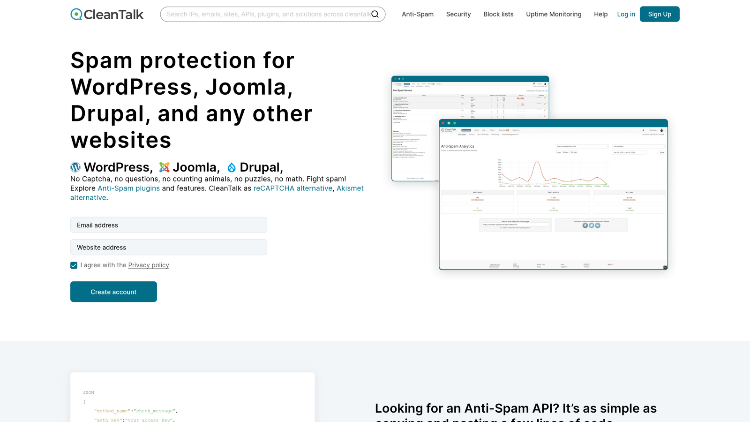The height and width of the screenshot is (422, 750).
Task: Select the Drupal logo icon
Action: tap(231, 167)
